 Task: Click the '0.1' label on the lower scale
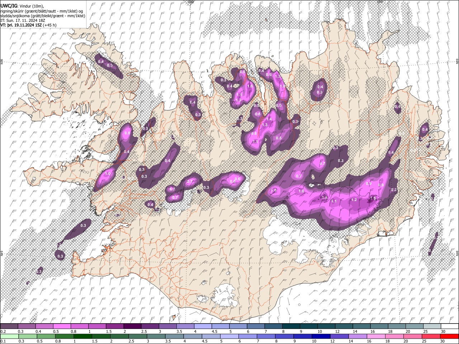point(3,341)
